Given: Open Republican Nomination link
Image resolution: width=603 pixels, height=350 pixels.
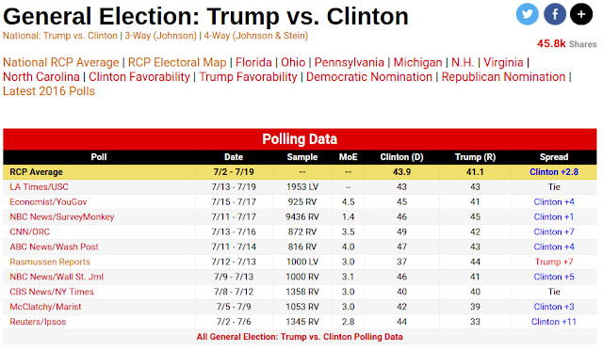Looking at the screenshot, I should (503, 77).
